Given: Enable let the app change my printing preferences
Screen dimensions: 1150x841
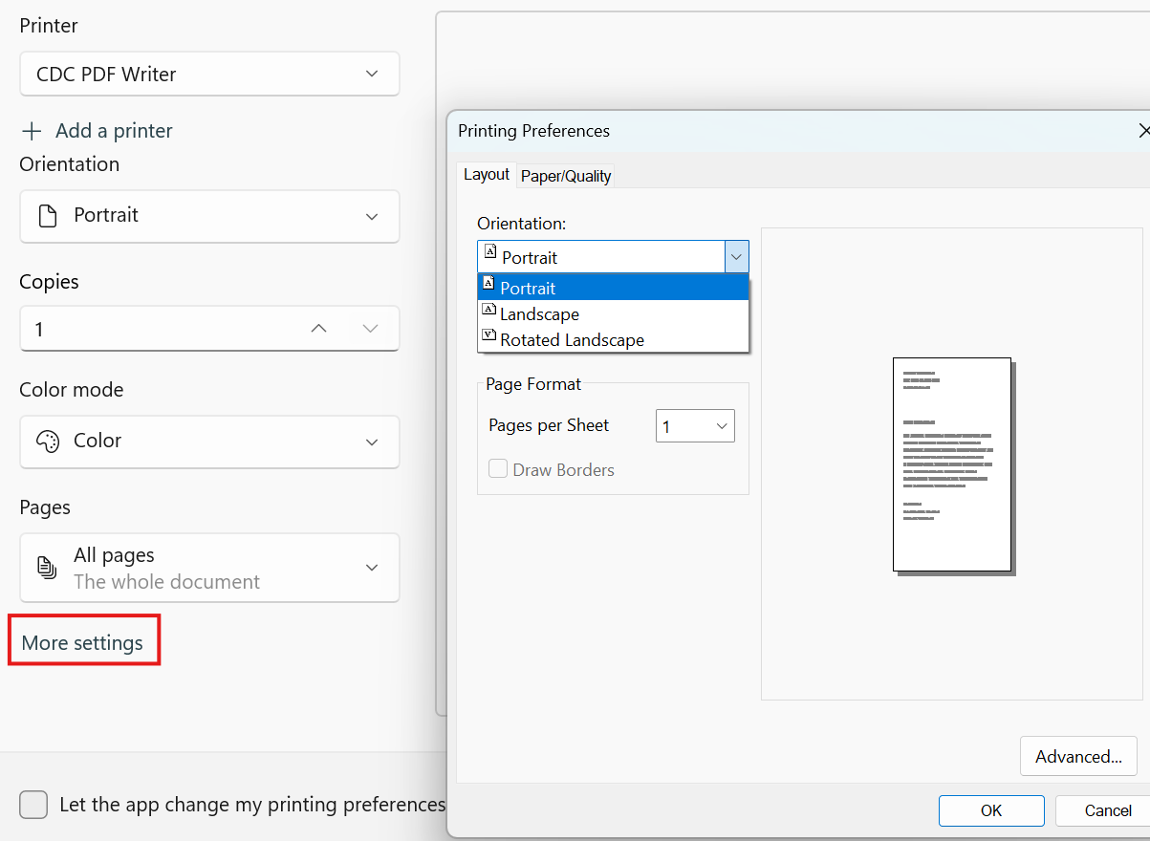Looking at the screenshot, I should point(33,805).
